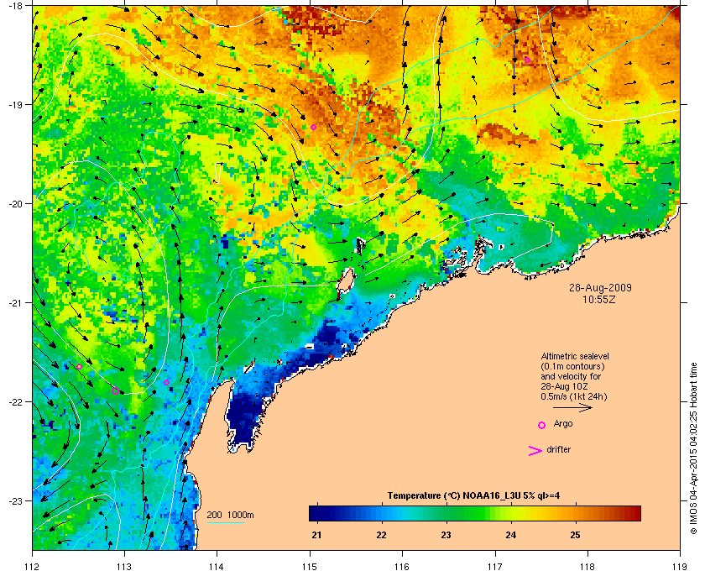Click the latitude axis label -22
The height and width of the screenshot is (571, 705).
pyautogui.click(x=15, y=401)
